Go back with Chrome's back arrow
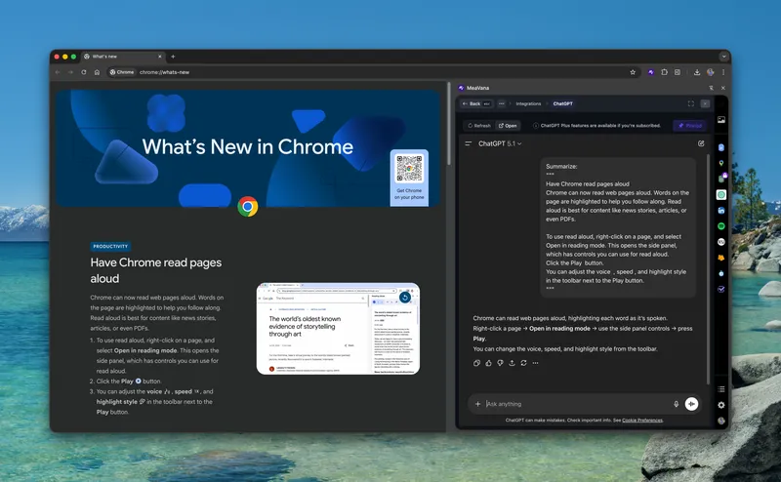This screenshot has width=781, height=482. [x=58, y=72]
